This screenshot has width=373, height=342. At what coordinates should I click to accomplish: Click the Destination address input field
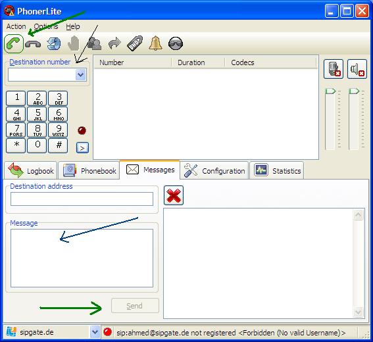82,199
